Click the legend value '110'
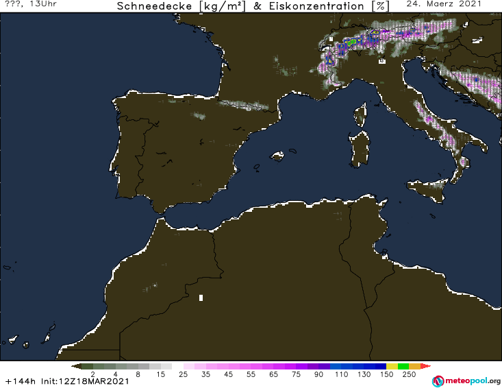The height and width of the screenshot is (388, 502). (x=341, y=374)
